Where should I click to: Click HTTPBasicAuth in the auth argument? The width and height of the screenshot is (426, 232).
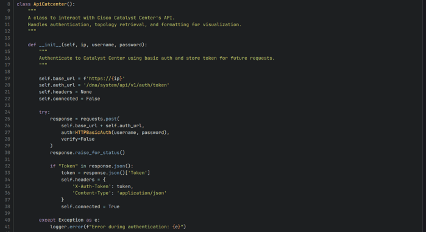[x=93, y=132]
